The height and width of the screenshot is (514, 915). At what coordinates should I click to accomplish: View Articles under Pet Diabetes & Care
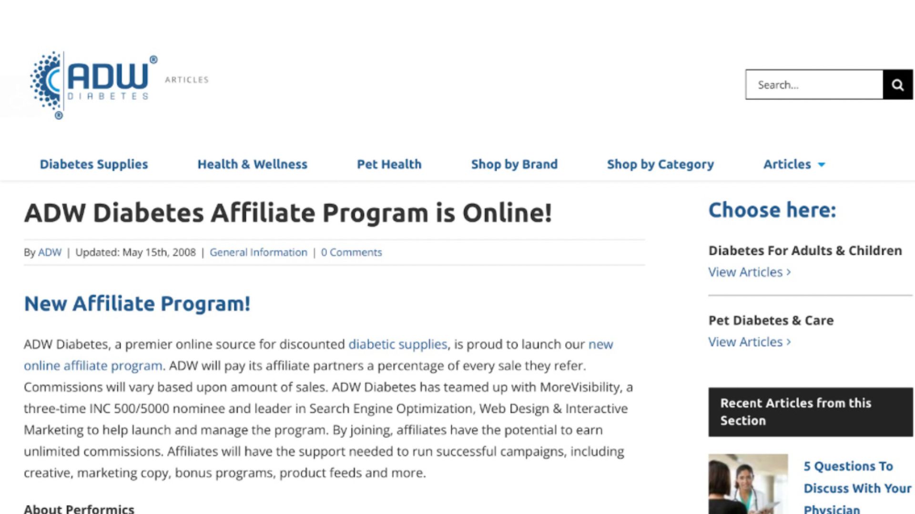click(749, 342)
